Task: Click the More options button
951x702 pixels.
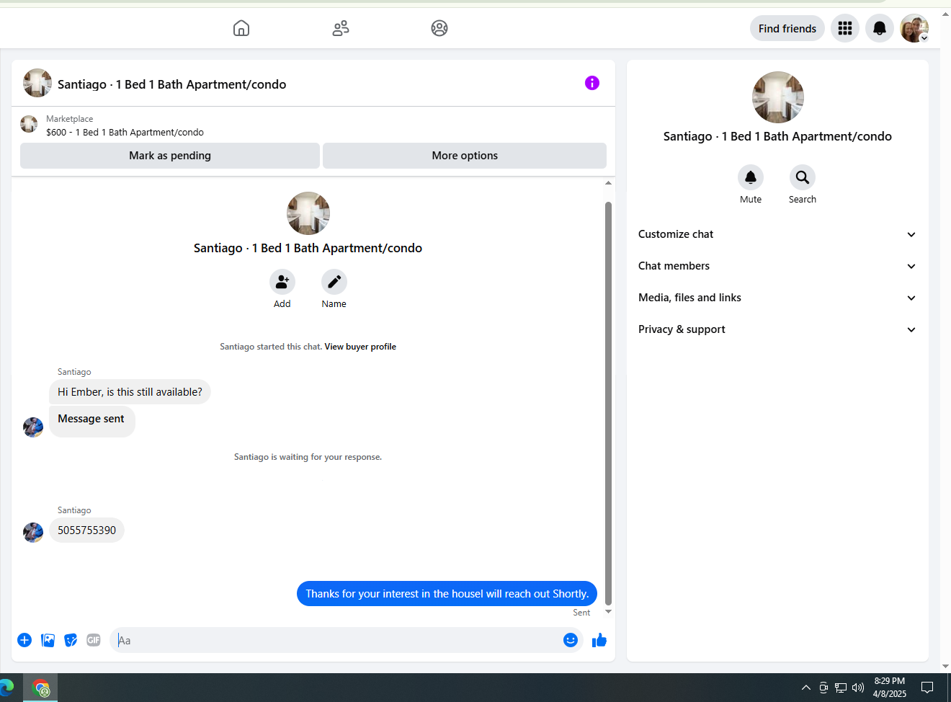Action: (465, 156)
